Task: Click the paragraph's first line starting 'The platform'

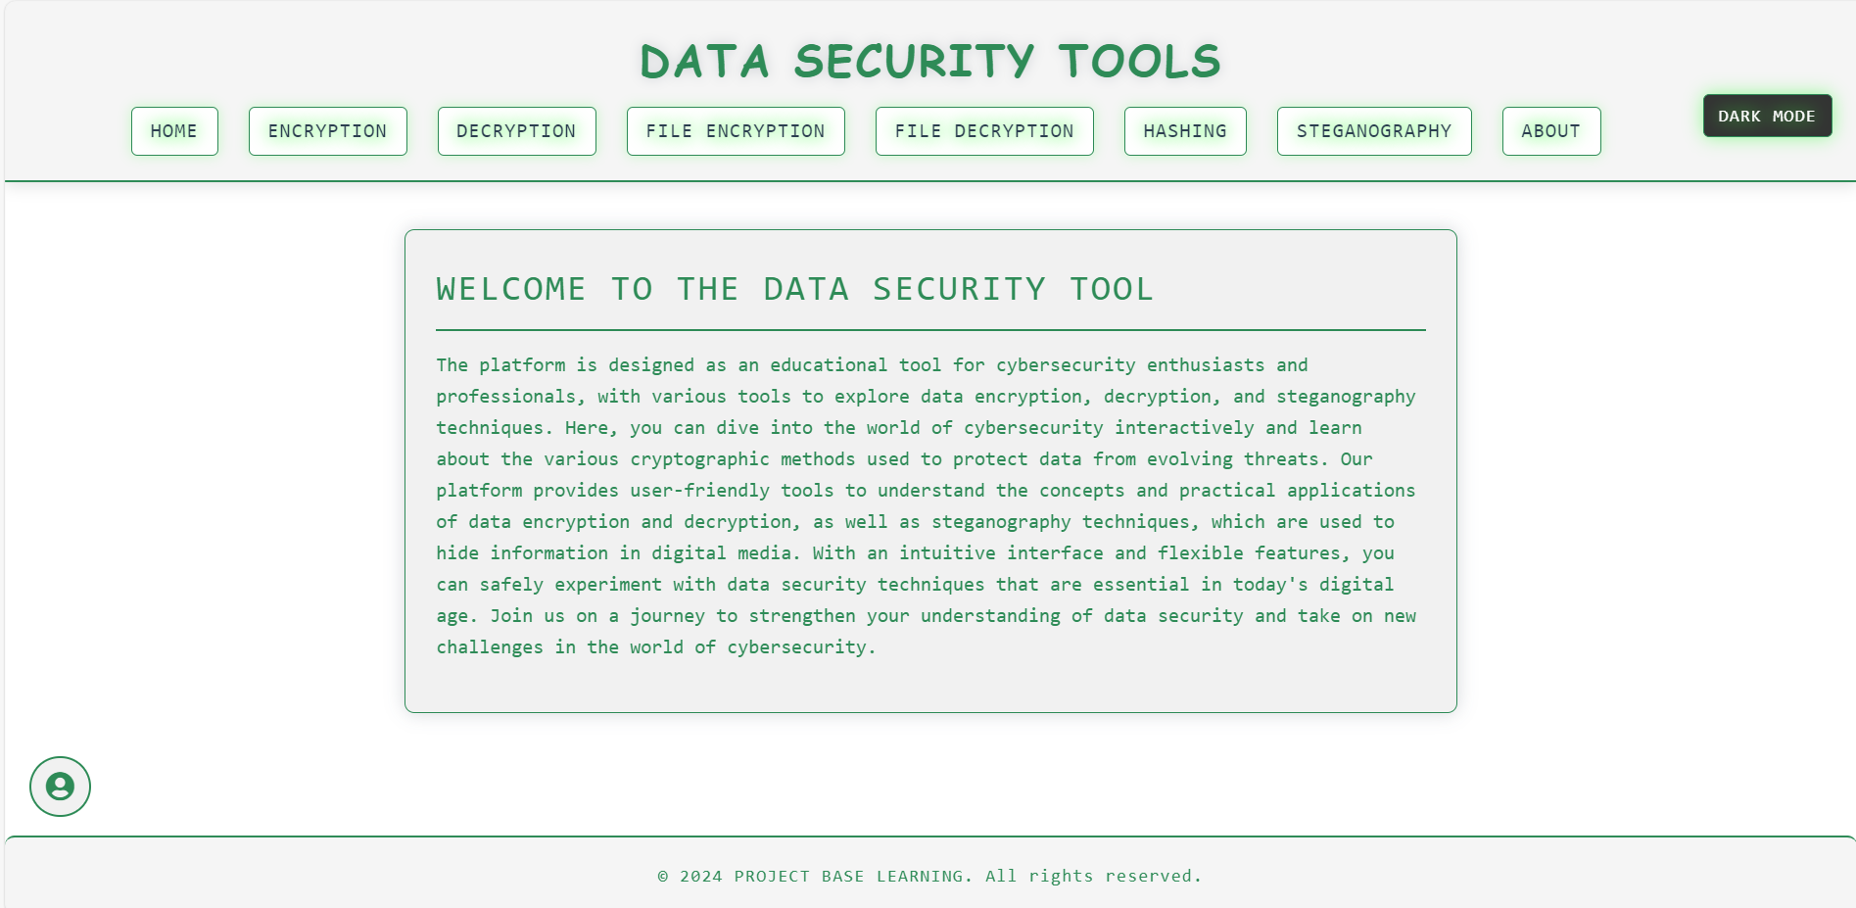Action: tap(872, 364)
